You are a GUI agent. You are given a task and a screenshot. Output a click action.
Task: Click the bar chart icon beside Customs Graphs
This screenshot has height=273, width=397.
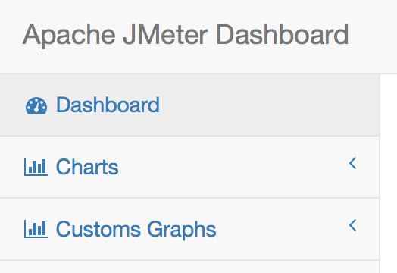pyautogui.click(x=36, y=229)
